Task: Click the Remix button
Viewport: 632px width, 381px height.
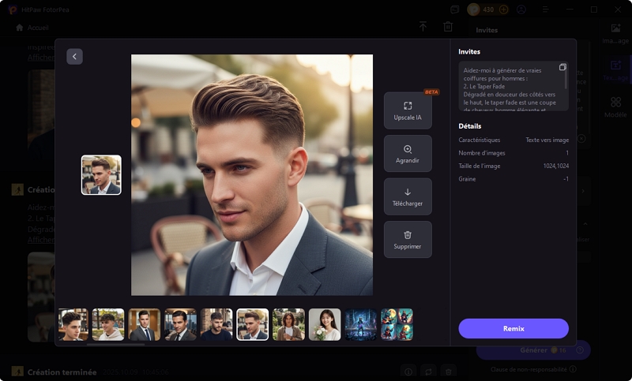Action: point(513,329)
